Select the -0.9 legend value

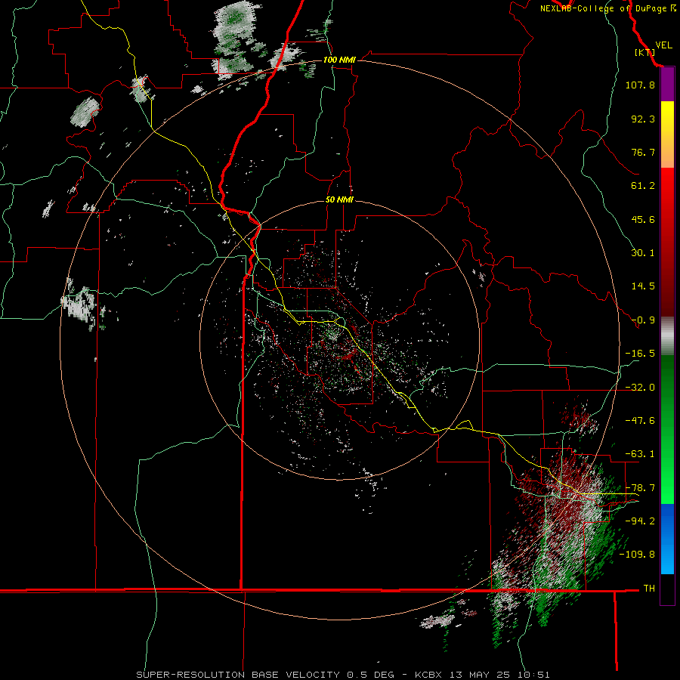pyautogui.click(x=643, y=320)
